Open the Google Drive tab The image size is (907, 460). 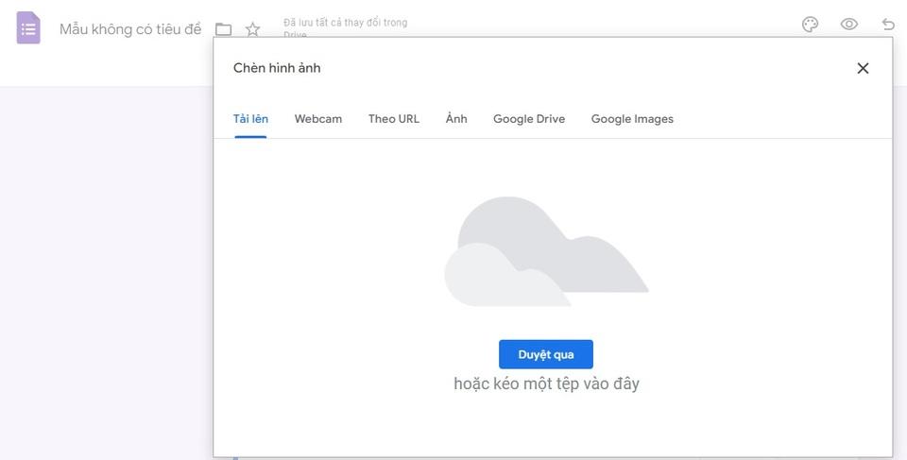529,119
